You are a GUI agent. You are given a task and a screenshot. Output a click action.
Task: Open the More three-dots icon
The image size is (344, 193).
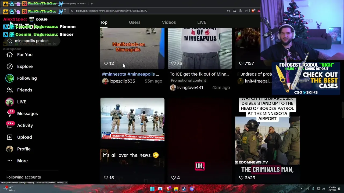click(10, 161)
